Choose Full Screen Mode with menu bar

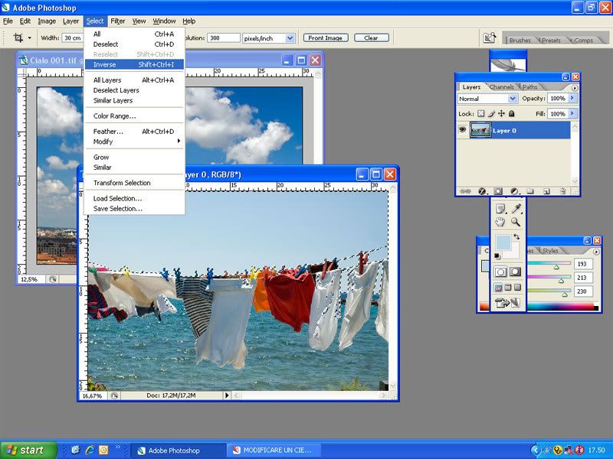coord(508,288)
